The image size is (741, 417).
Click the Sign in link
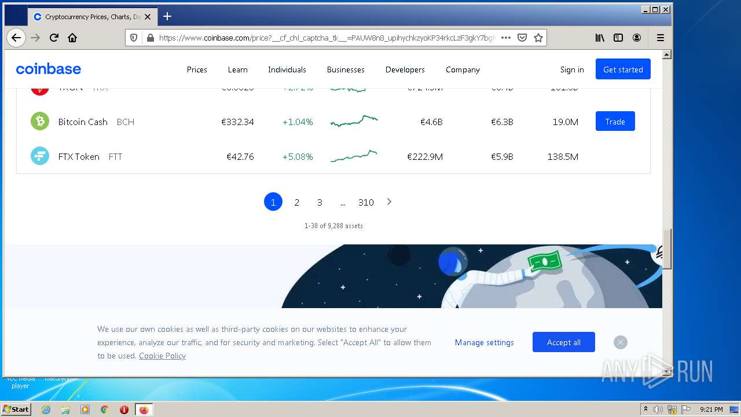(572, 69)
